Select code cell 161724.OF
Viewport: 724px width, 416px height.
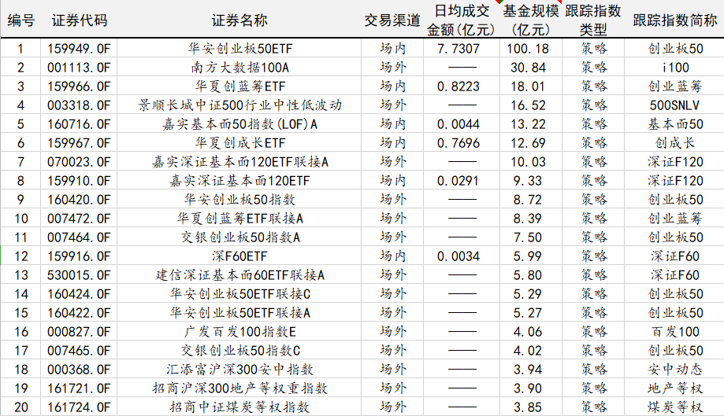click(x=79, y=407)
